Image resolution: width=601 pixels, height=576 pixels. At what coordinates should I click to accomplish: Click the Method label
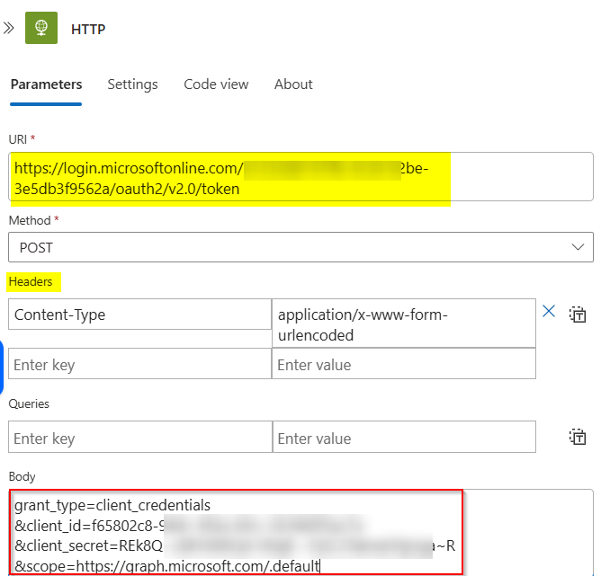click(30, 220)
